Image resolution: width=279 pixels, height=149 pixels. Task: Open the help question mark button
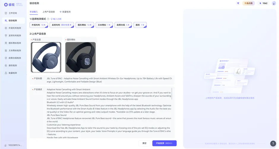coord(273,143)
